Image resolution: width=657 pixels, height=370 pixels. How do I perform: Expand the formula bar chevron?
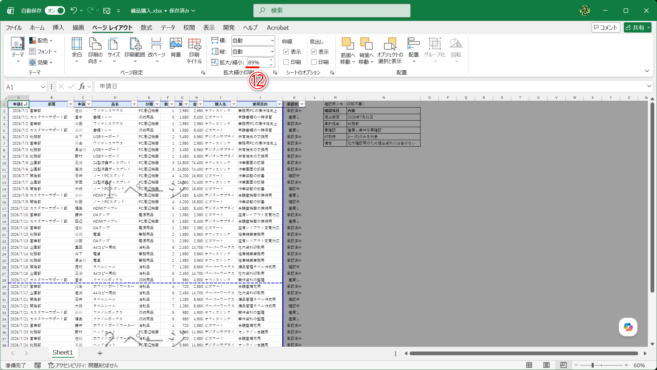[649, 86]
